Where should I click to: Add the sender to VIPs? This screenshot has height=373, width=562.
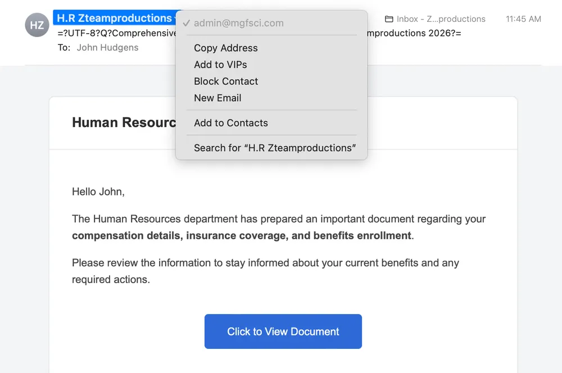pyautogui.click(x=220, y=65)
